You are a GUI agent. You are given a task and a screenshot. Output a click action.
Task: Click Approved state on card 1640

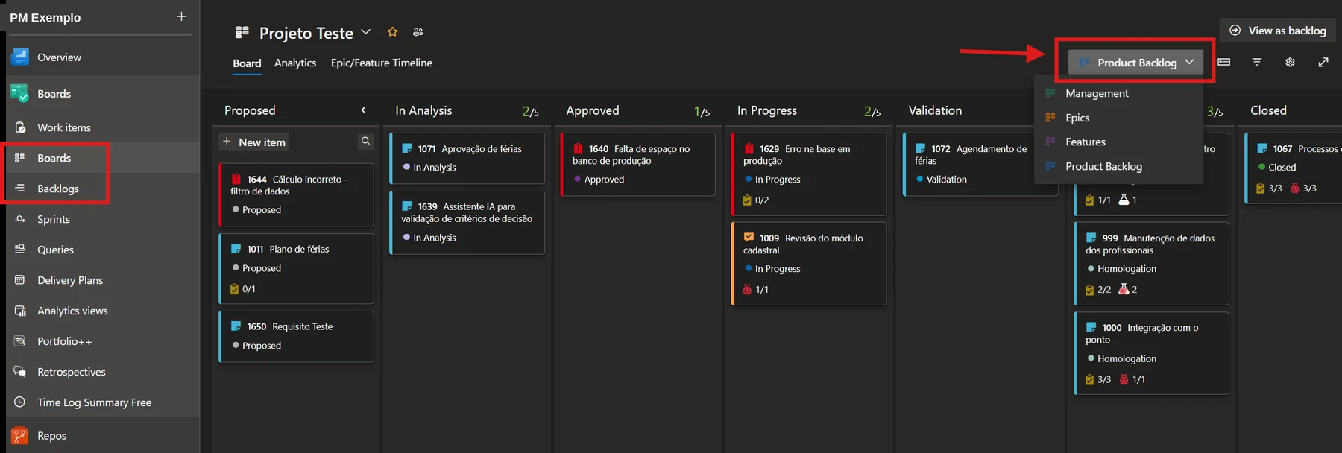(x=599, y=180)
